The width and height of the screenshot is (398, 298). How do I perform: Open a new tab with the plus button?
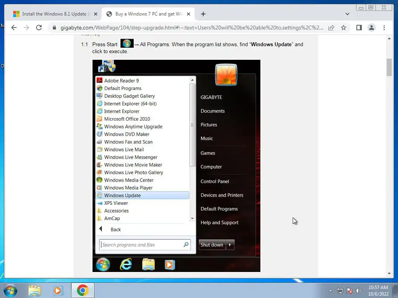tap(203, 14)
